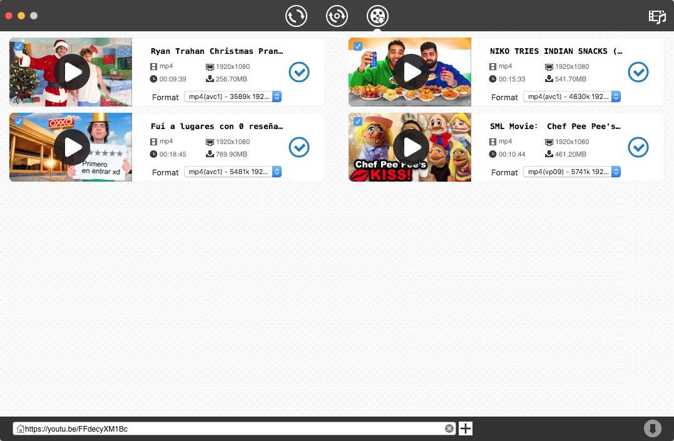Start downloading with the bottom-right arrow button

click(653, 428)
